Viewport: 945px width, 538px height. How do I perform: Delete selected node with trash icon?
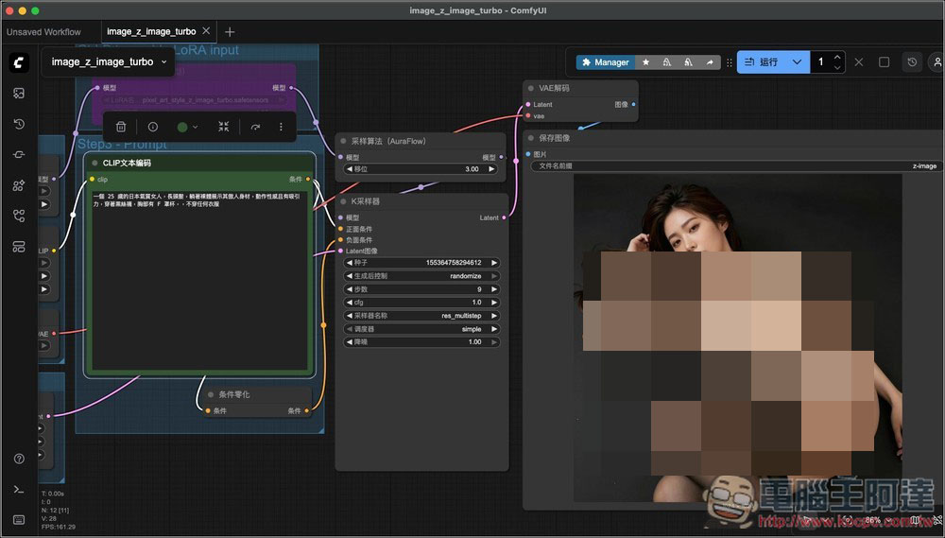tap(121, 127)
